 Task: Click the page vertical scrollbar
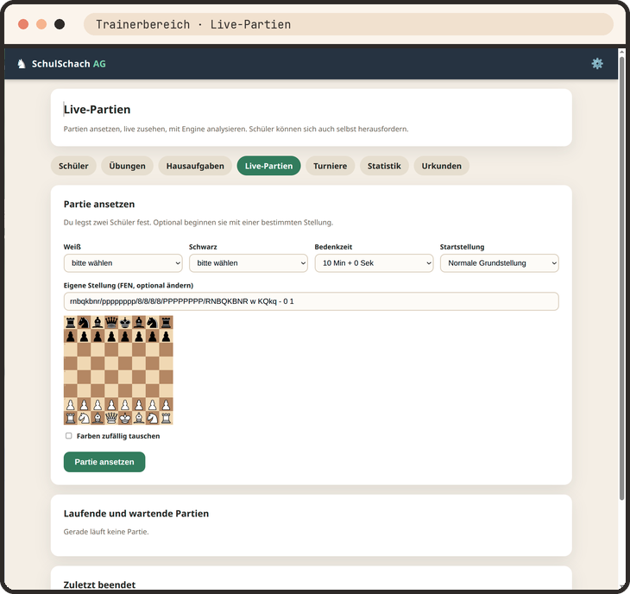(x=621, y=277)
